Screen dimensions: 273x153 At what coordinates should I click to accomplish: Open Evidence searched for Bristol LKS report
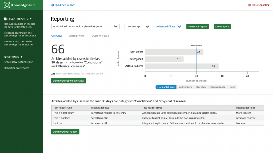coord(20,43)
